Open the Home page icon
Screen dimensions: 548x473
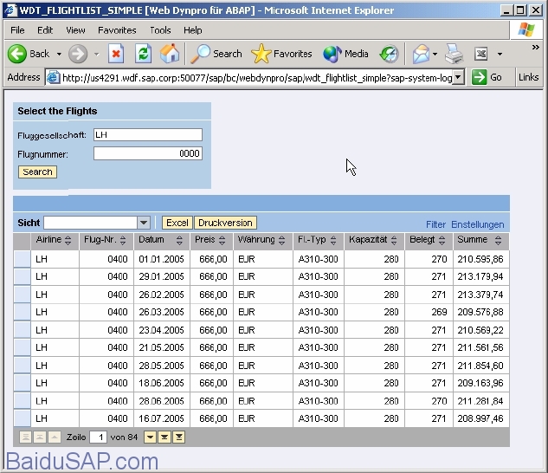point(170,54)
